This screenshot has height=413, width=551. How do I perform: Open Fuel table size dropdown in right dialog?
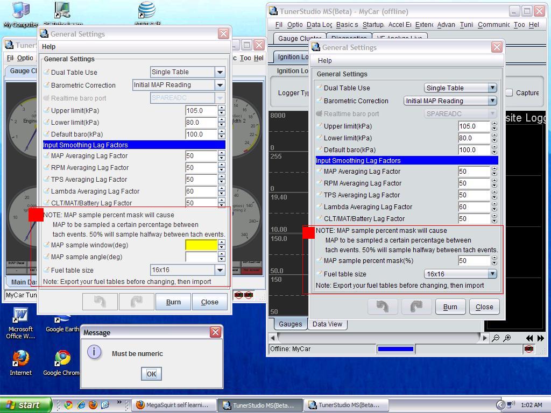click(493, 274)
